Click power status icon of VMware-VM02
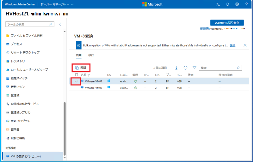This screenshot has width=253, height=162. 136,88
